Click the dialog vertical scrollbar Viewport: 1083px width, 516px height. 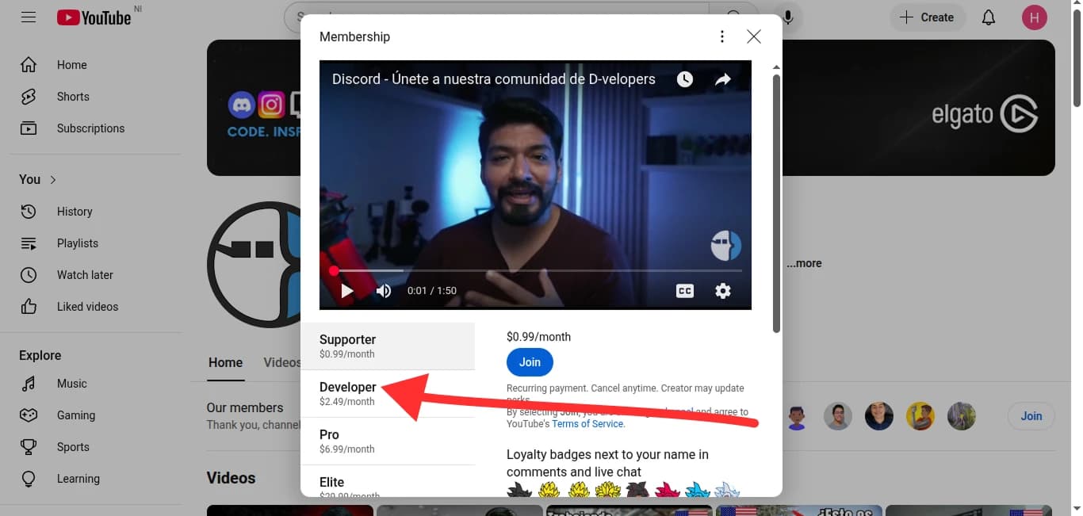coord(776,202)
